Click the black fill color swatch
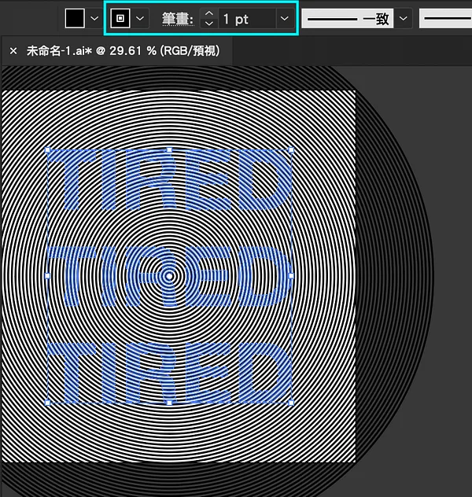The width and height of the screenshot is (472, 497). pyautogui.click(x=75, y=18)
